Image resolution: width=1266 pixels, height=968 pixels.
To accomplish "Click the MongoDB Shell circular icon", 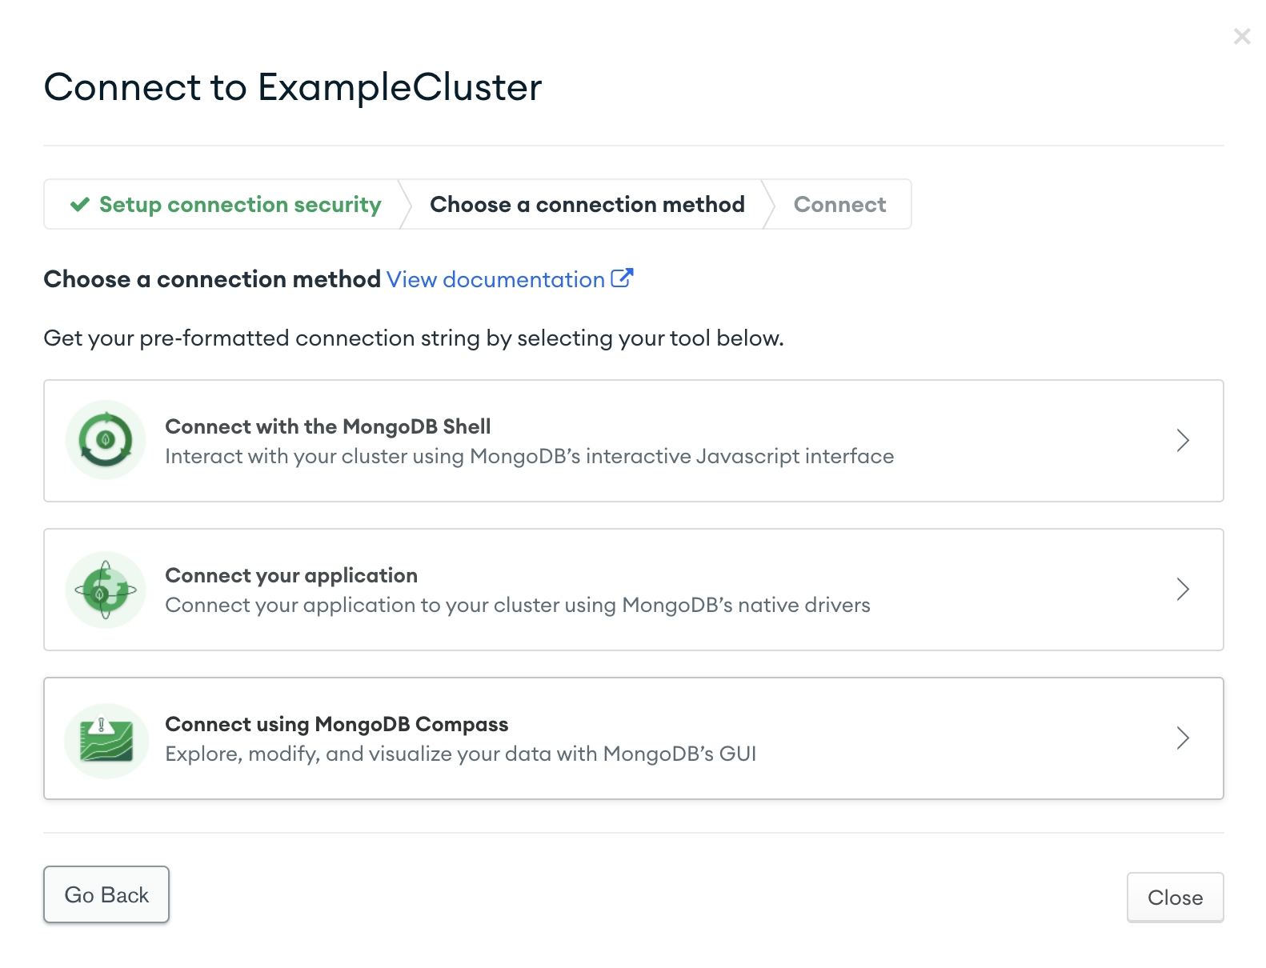I will 106,440.
